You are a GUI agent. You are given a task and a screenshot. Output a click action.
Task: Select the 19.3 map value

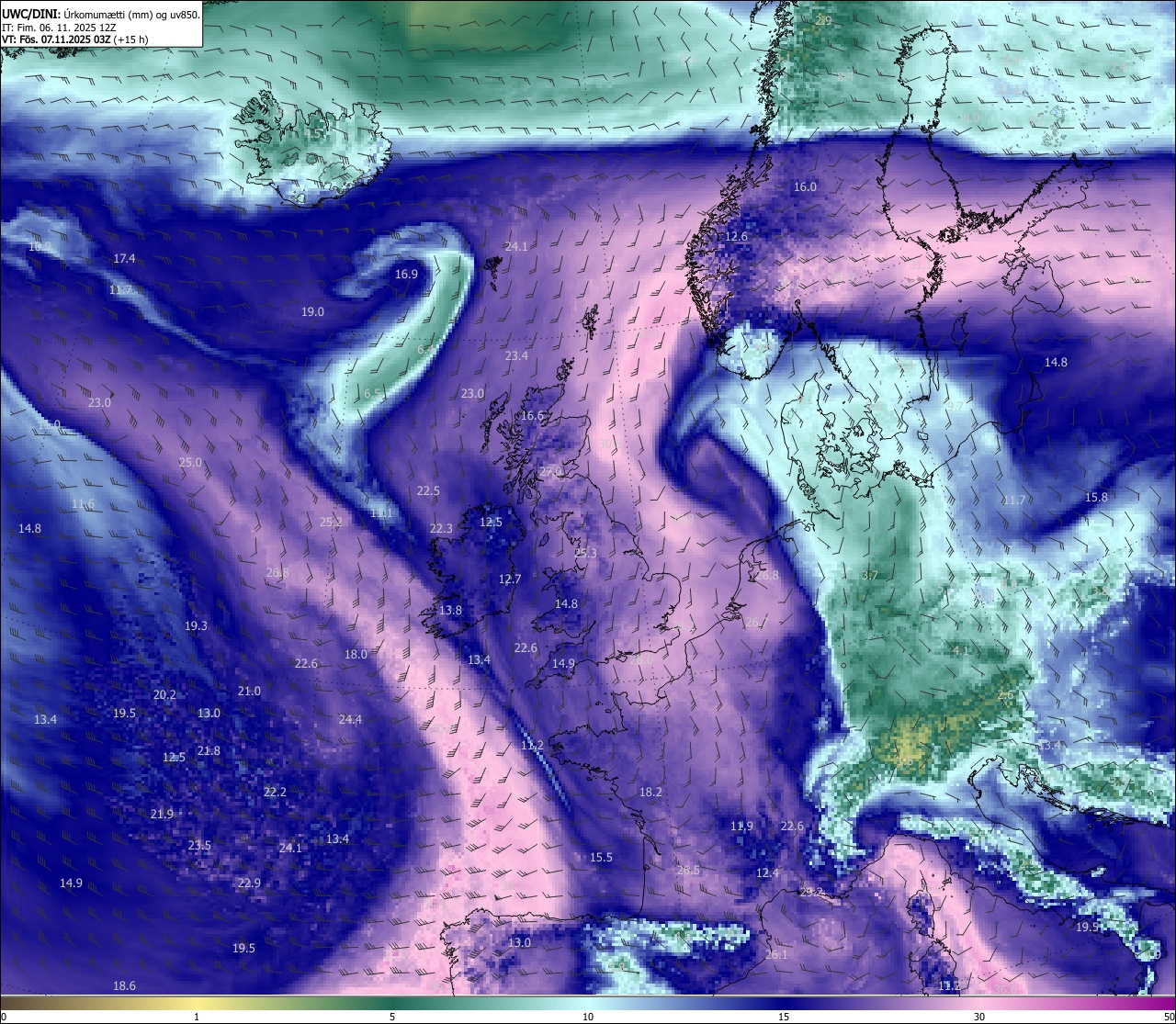pyautogui.click(x=196, y=625)
